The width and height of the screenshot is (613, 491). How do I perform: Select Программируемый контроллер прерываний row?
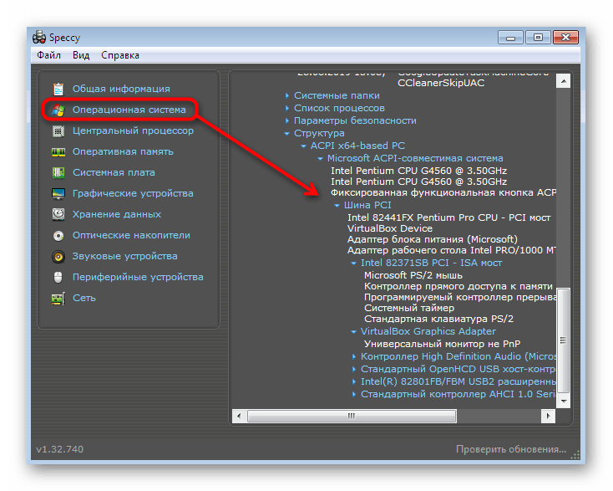click(x=460, y=298)
